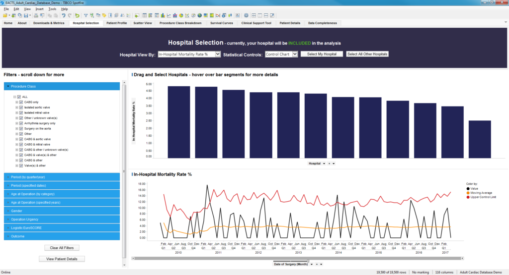The height and width of the screenshot is (275, 509).
Task: Open the Statistical Controls dropdown
Action: pos(295,54)
